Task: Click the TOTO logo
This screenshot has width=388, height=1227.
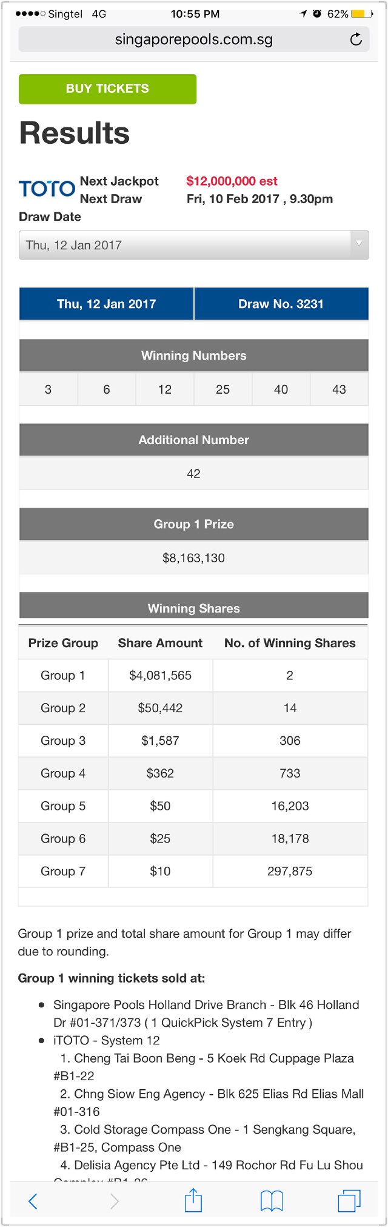Action: click(47, 189)
